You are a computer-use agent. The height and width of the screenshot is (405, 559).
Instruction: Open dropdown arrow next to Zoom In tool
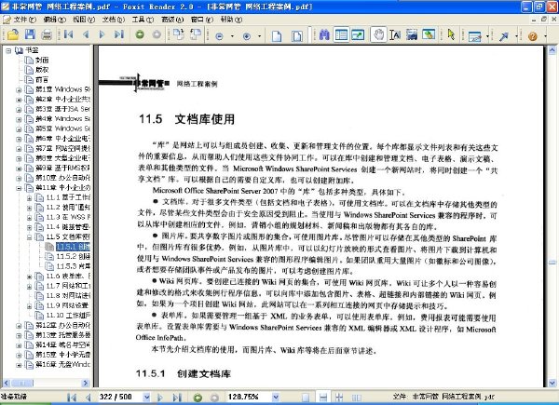(x=260, y=36)
